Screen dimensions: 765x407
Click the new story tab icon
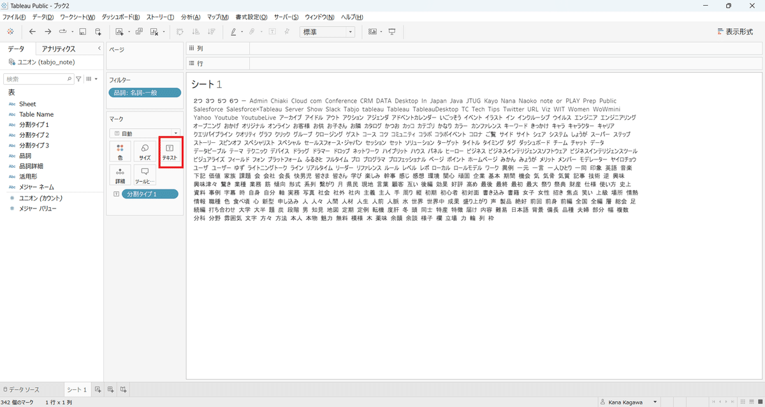click(123, 389)
